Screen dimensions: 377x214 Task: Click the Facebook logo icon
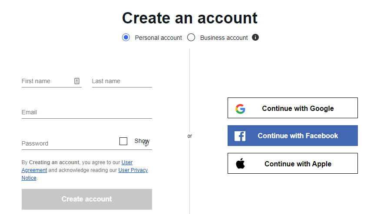tap(240, 136)
